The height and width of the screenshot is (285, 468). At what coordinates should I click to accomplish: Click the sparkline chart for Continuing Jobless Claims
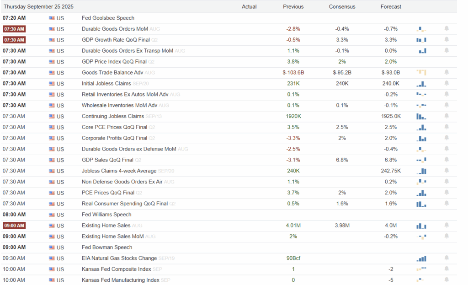pyautogui.click(x=421, y=117)
